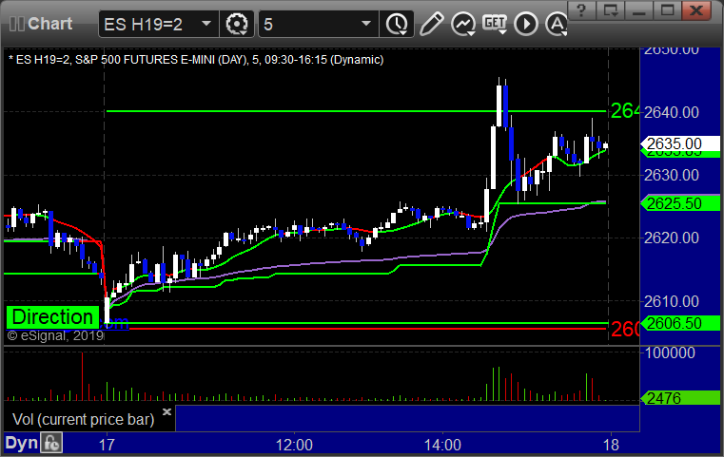
Task: Click the bar replay play button
Action: [x=526, y=24]
